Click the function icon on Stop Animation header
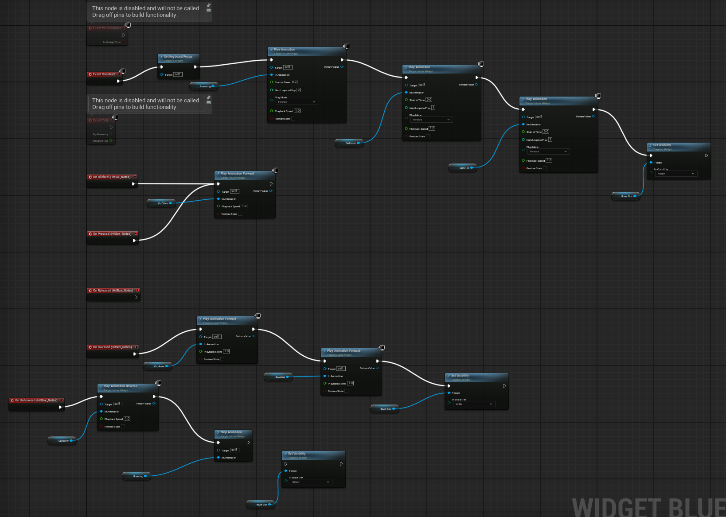726x517 pixels. click(x=218, y=432)
